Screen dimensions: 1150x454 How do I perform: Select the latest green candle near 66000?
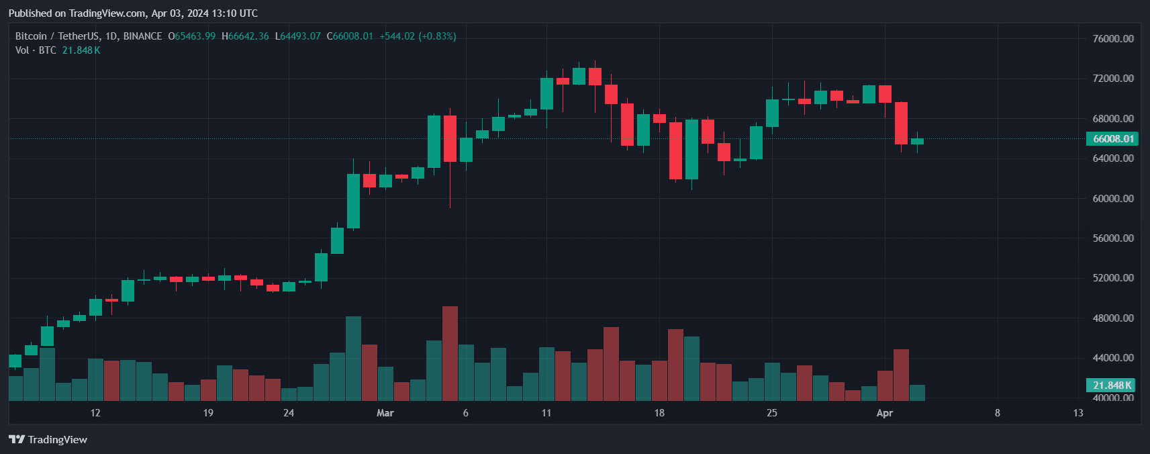click(x=917, y=141)
